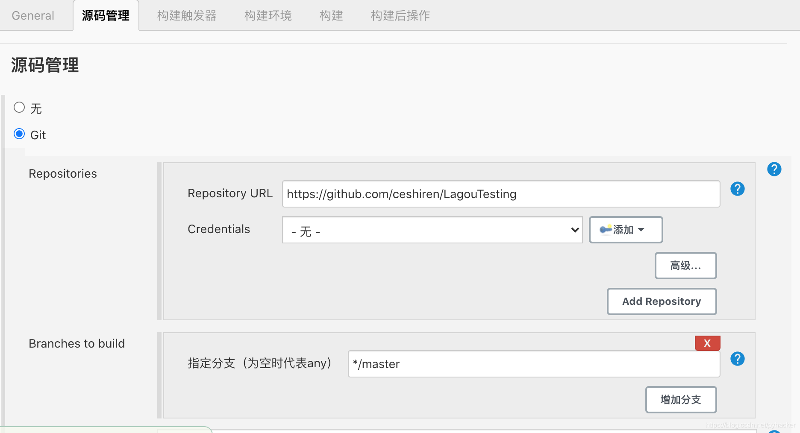The width and height of the screenshot is (800, 433).
Task: Open help for the Git section
Action: point(774,170)
